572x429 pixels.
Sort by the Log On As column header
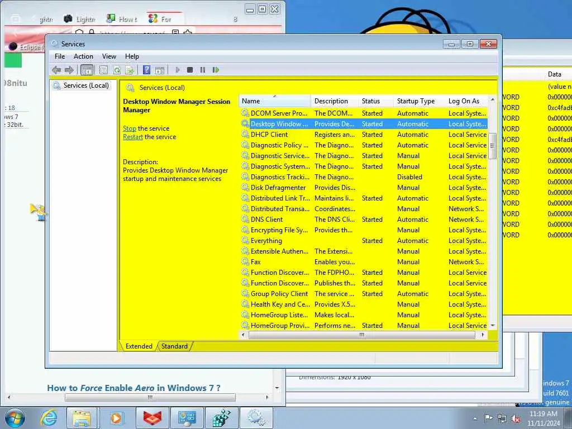pyautogui.click(x=466, y=101)
